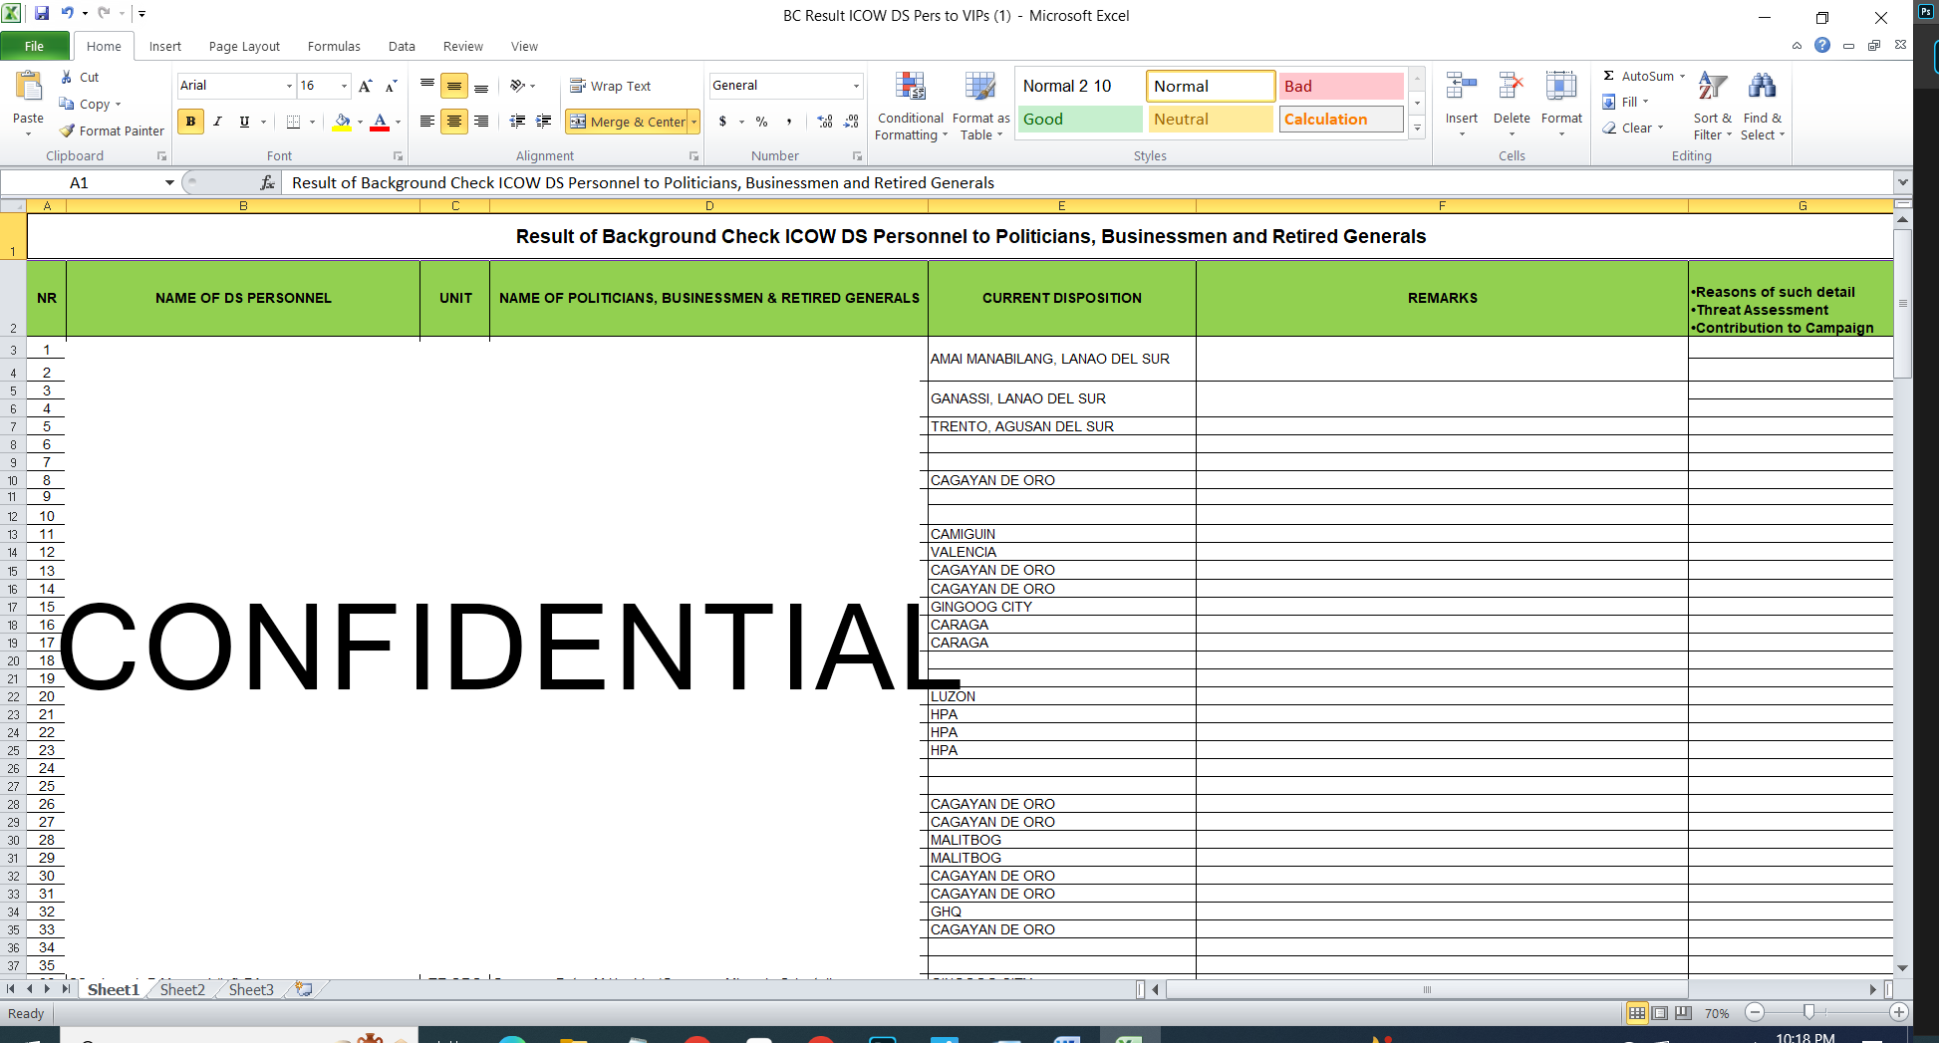Click the Increase Indent icon
The image size is (1939, 1043).
click(544, 122)
